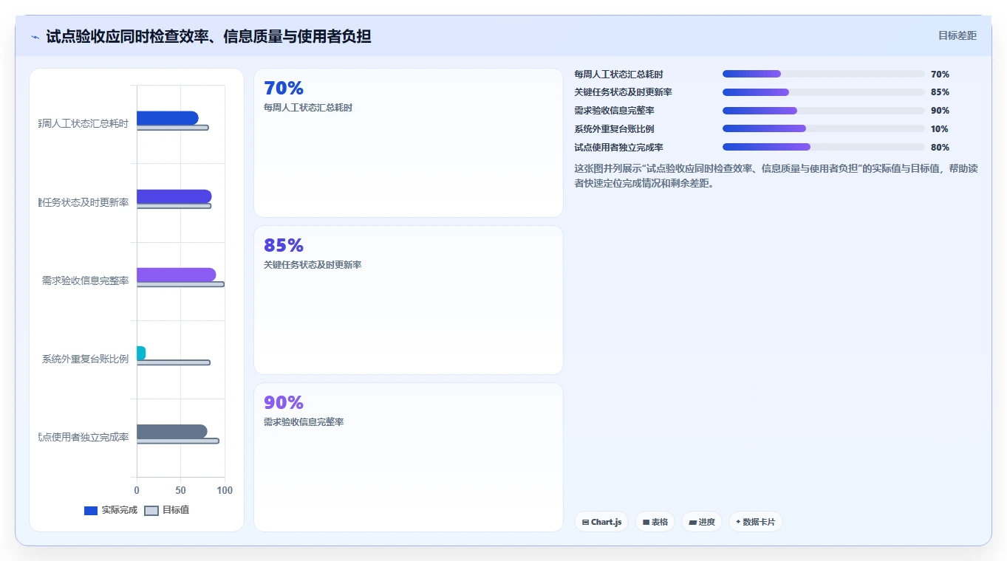Screen dimensions: 1007x561
Task: Open the 90% 需求验收信息完整率 card
Action: (409, 457)
